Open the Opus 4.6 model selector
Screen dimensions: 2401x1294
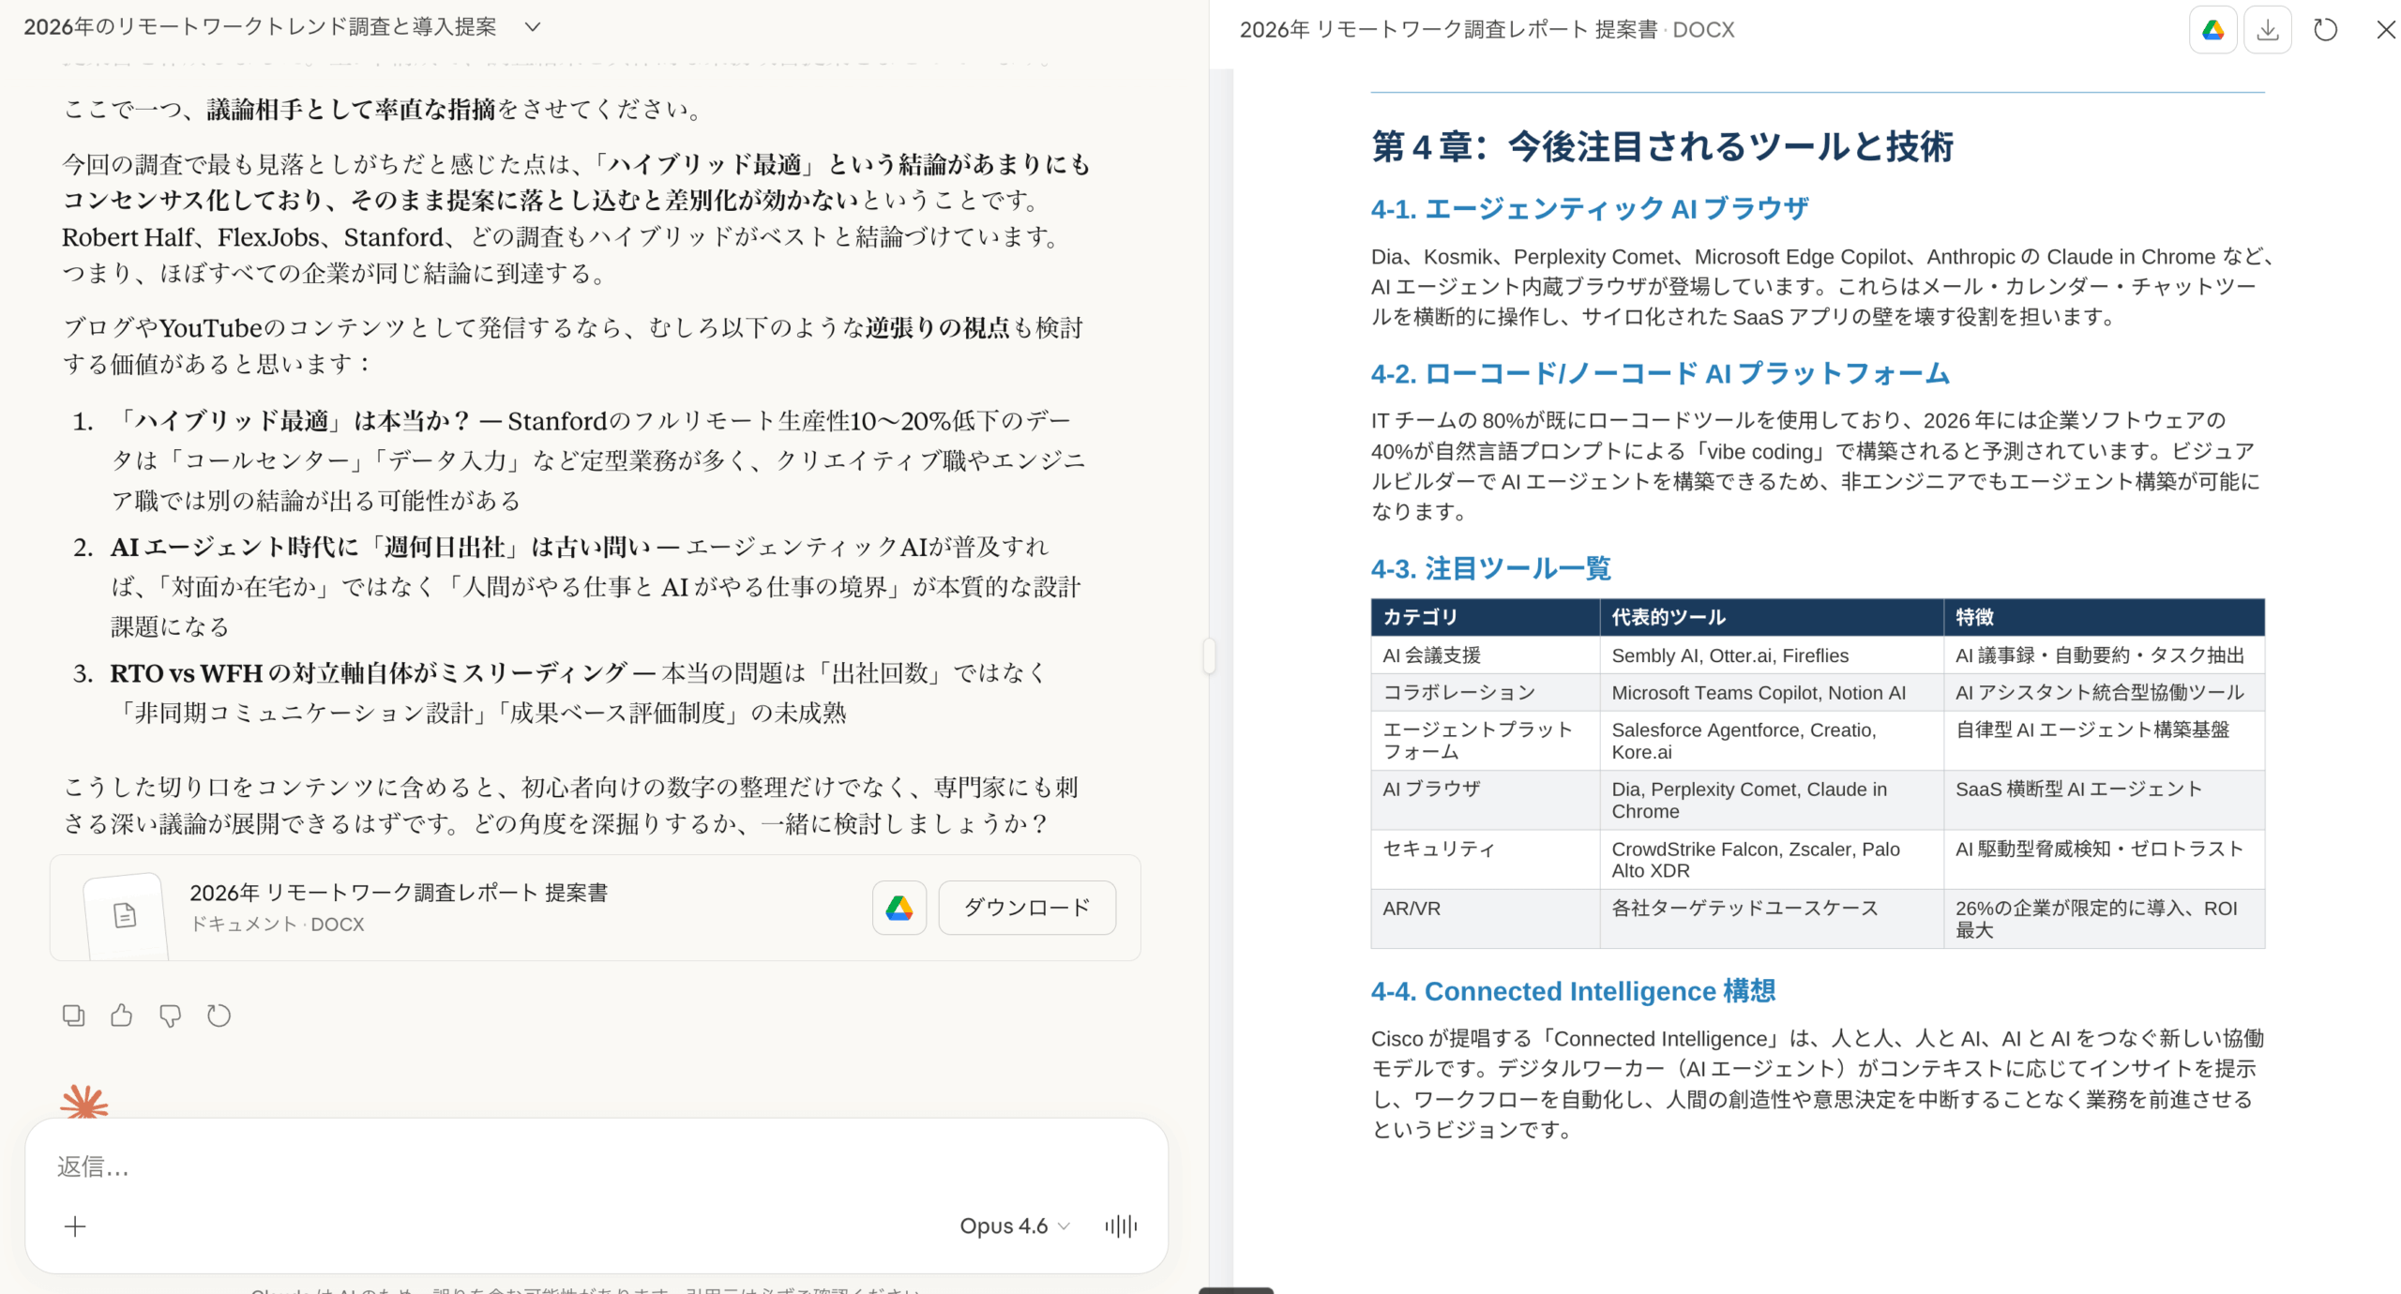click(x=1014, y=1226)
